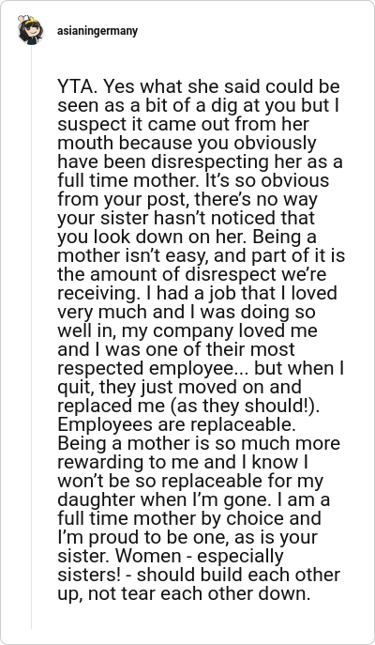Click the text 'respected employee... but when I'
Screen dimensions: 375x645
[201, 369]
